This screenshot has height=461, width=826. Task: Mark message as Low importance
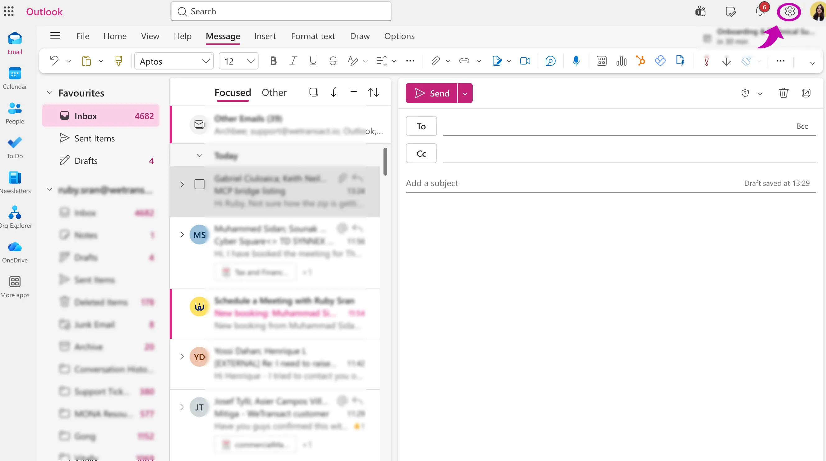click(x=726, y=61)
